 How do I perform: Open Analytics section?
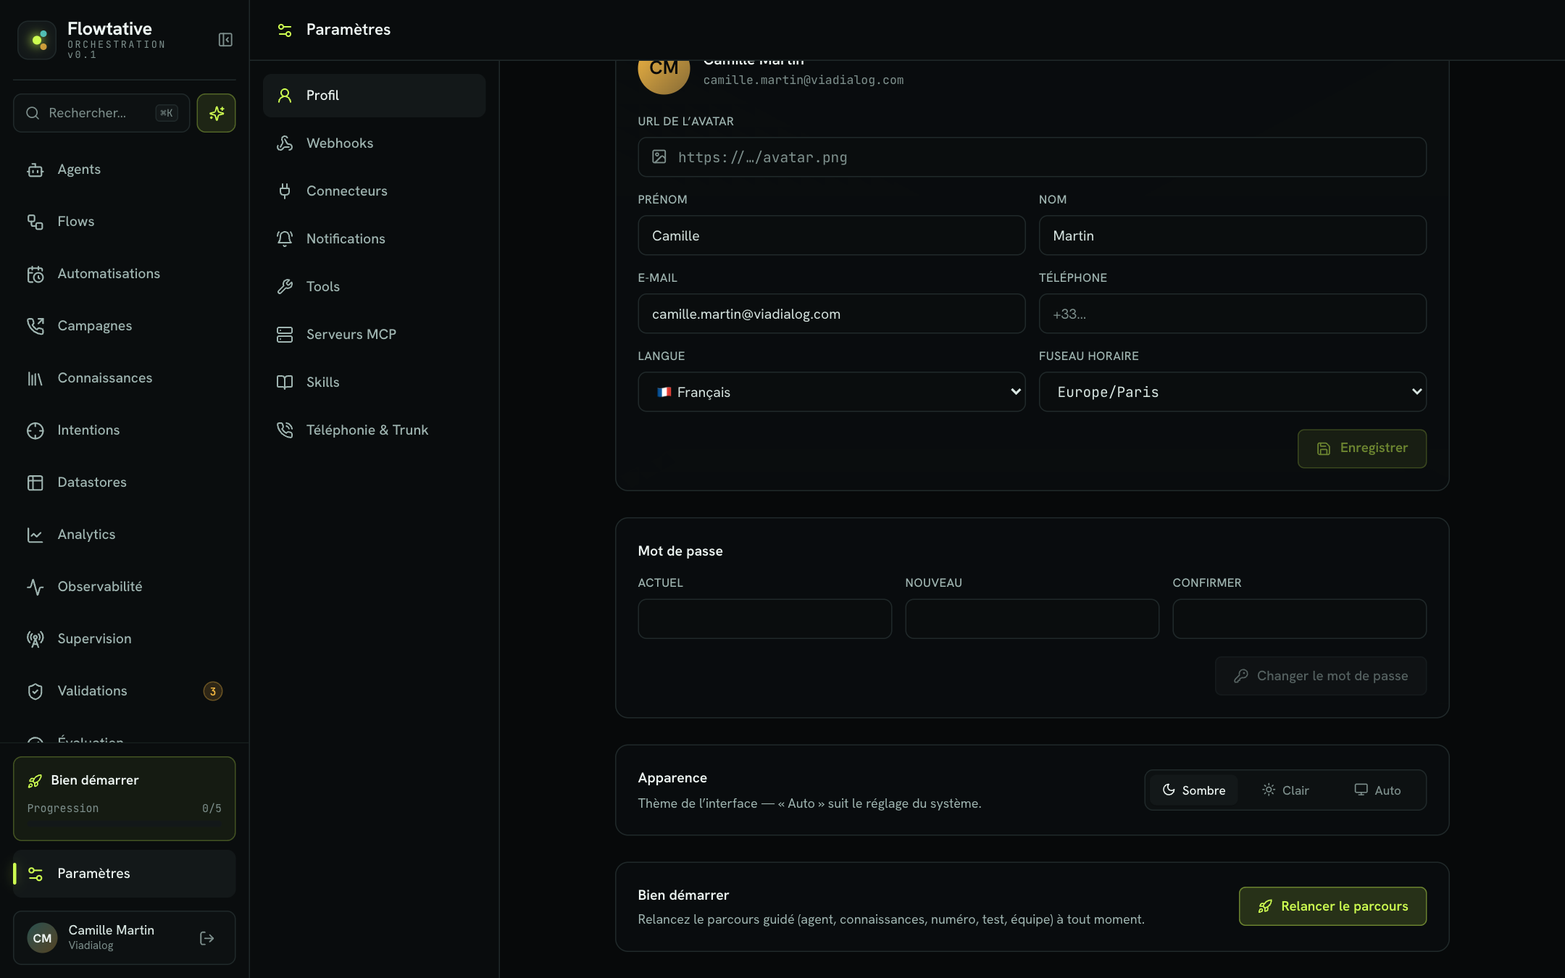pos(124,535)
